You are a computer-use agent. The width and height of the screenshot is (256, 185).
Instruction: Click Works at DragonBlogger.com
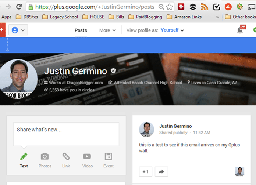(x=74, y=83)
